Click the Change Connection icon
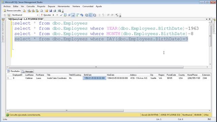Screen dimensions: 217x122 pyautogui.click(x=9, y=15)
